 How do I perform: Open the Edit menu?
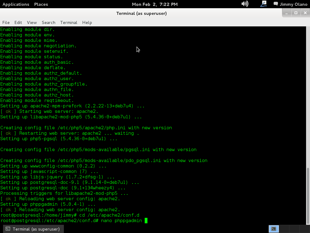(18, 22)
